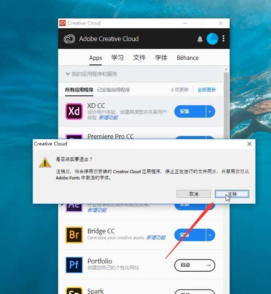The image size is (271, 294).
Task: Switch to the 学习 tab
Action: tap(118, 58)
